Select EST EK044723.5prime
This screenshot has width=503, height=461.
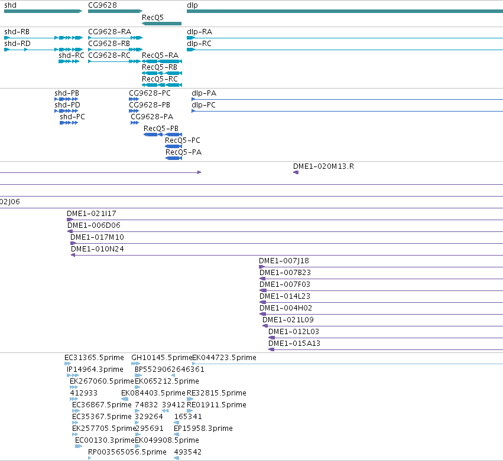tap(224, 358)
